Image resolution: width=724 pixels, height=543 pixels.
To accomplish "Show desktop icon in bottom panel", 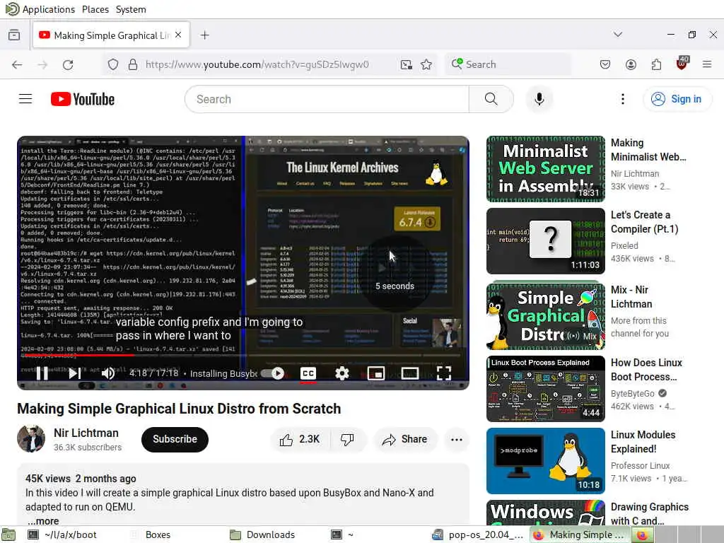I will pyautogui.click(x=8, y=535).
